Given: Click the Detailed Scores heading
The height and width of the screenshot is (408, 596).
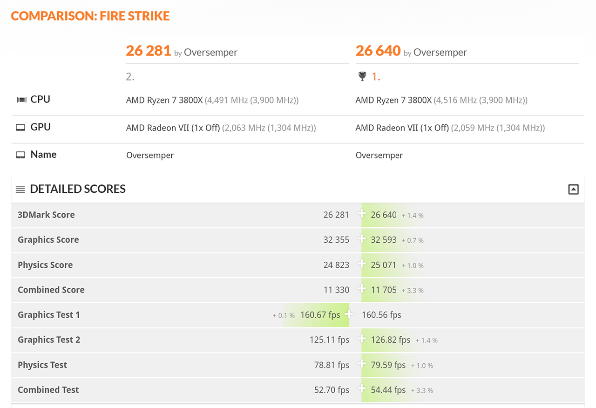Looking at the screenshot, I should [x=78, y=189].
